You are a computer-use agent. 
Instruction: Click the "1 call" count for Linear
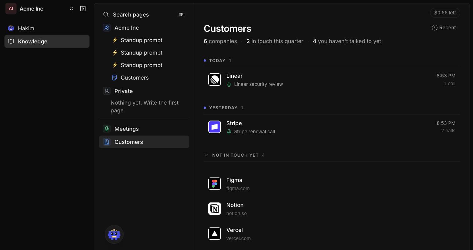click(x=449, y=84)
